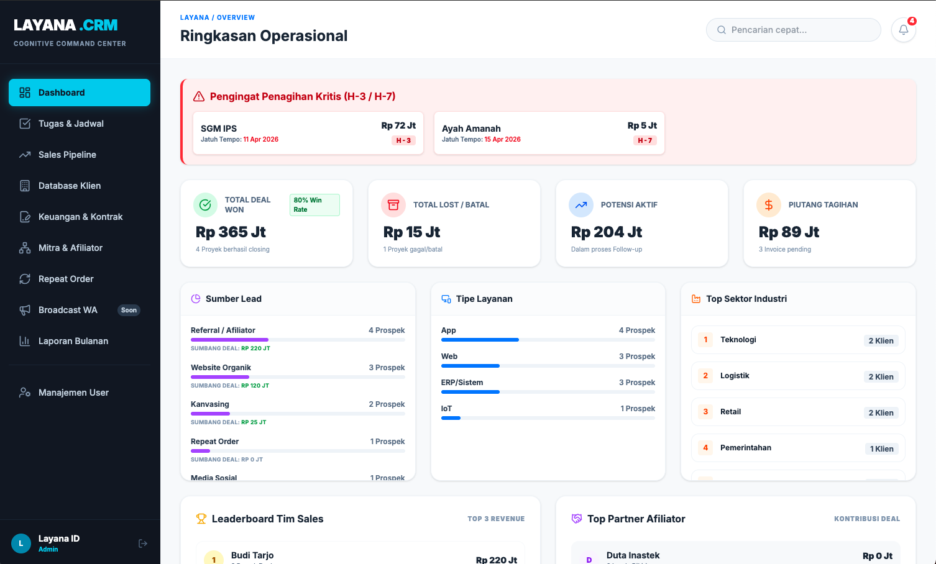
Task: Click the pie chart icon in Sumber Lead
Action: point(196,298)
